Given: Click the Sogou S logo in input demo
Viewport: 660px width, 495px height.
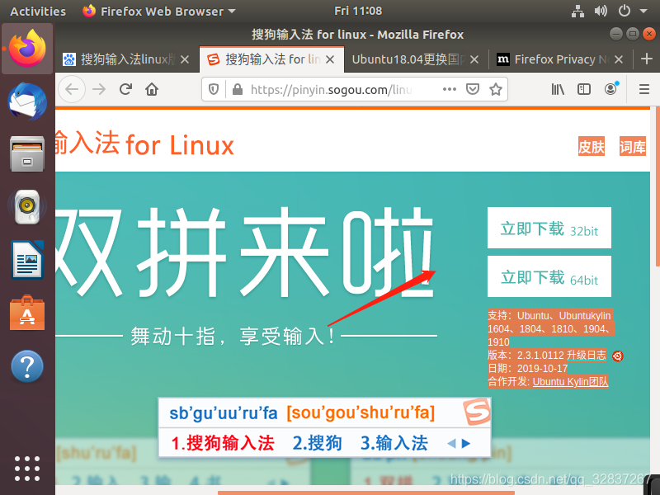Looking at the screenshot, I should click(477, 412).
